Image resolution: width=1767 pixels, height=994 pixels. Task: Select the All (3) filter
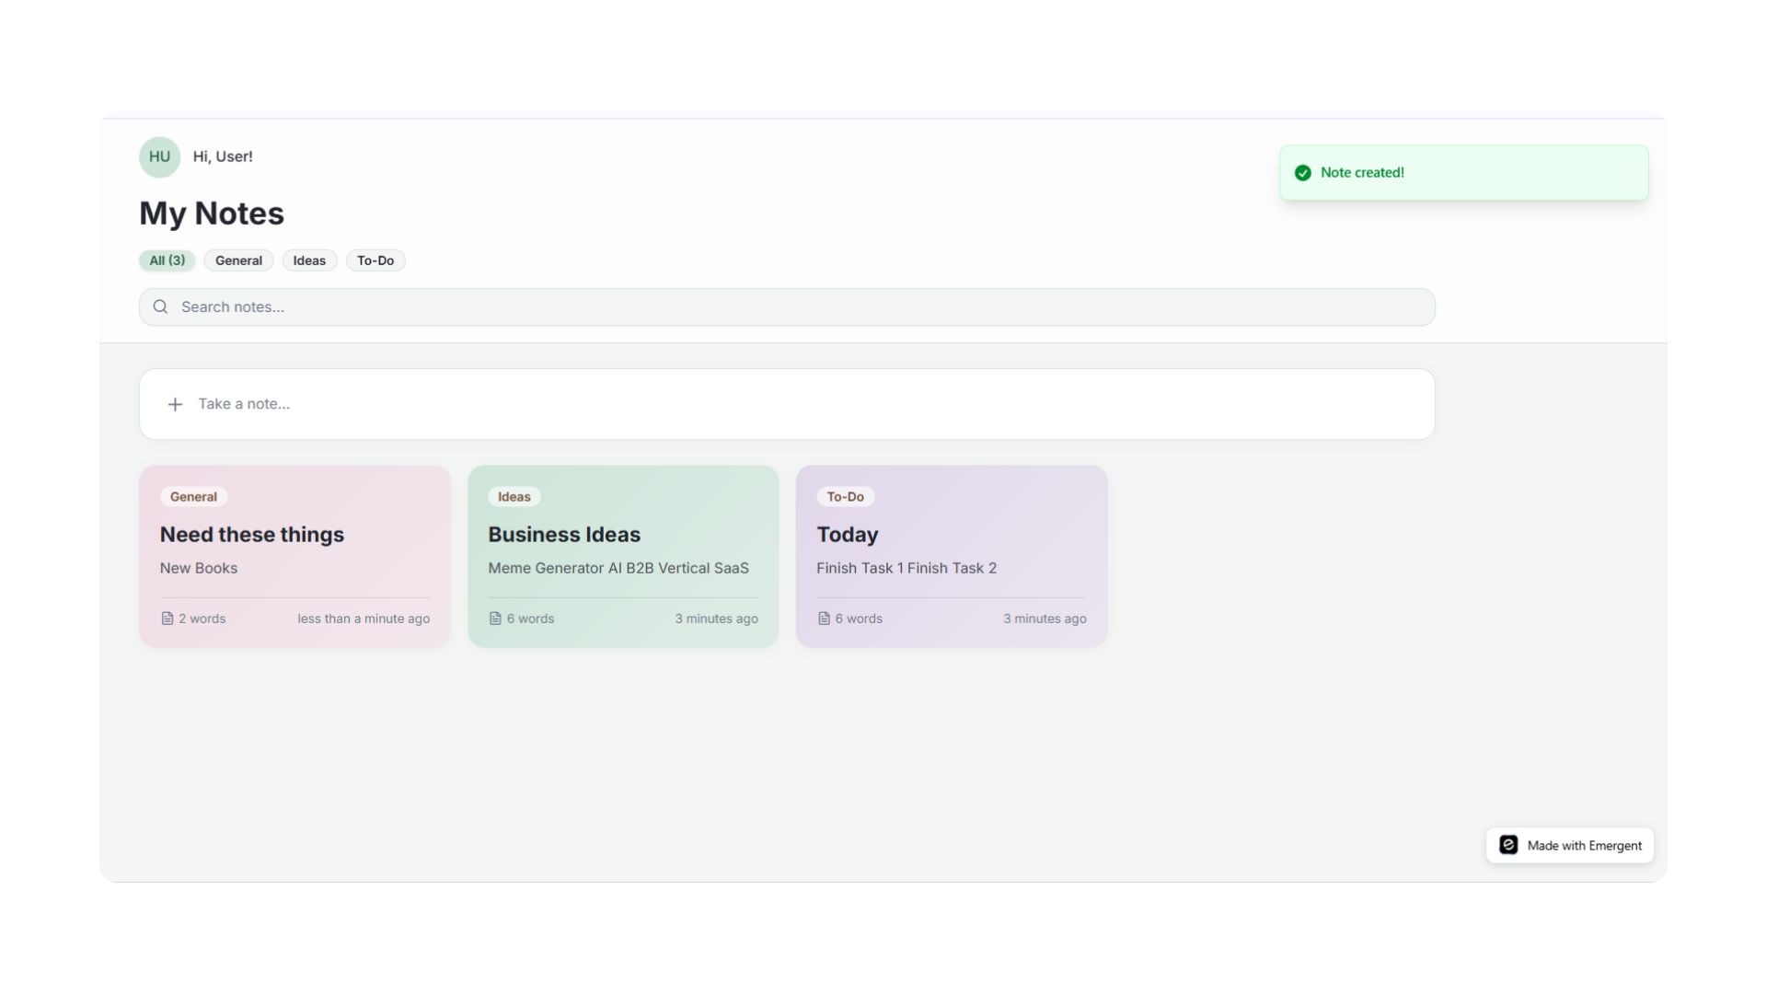click(166, 260)
